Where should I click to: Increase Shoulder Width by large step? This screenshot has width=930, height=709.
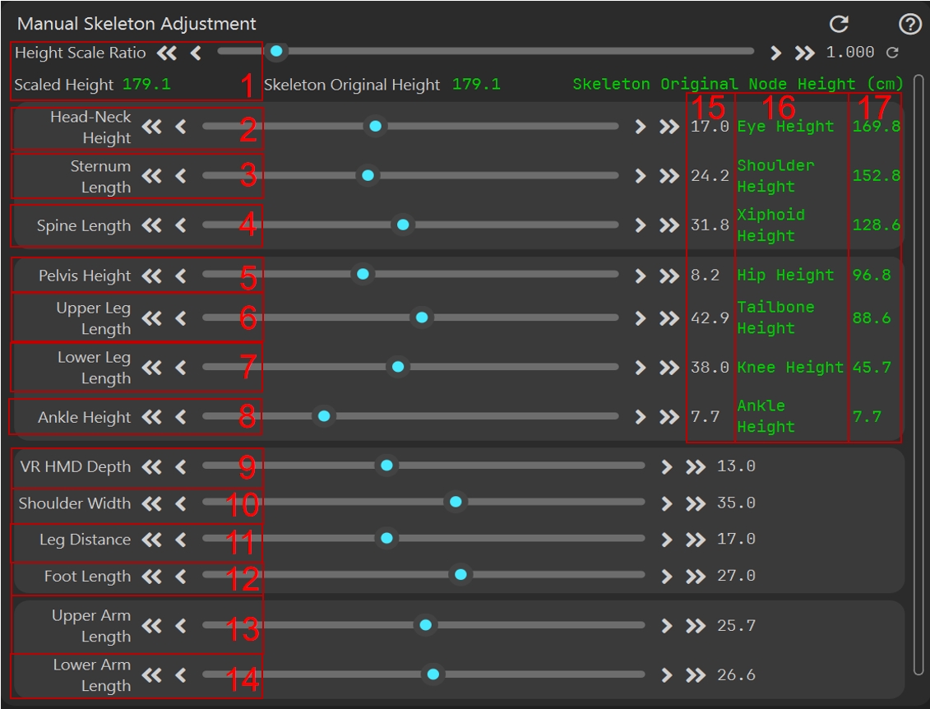tap(696, 503)
